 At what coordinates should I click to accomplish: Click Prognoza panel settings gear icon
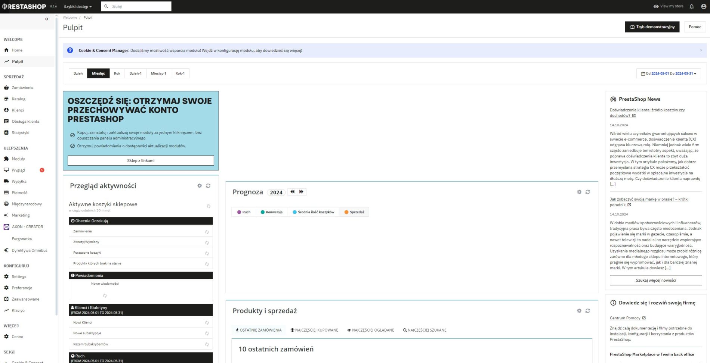pyautogui.click(x=579, y=192)
